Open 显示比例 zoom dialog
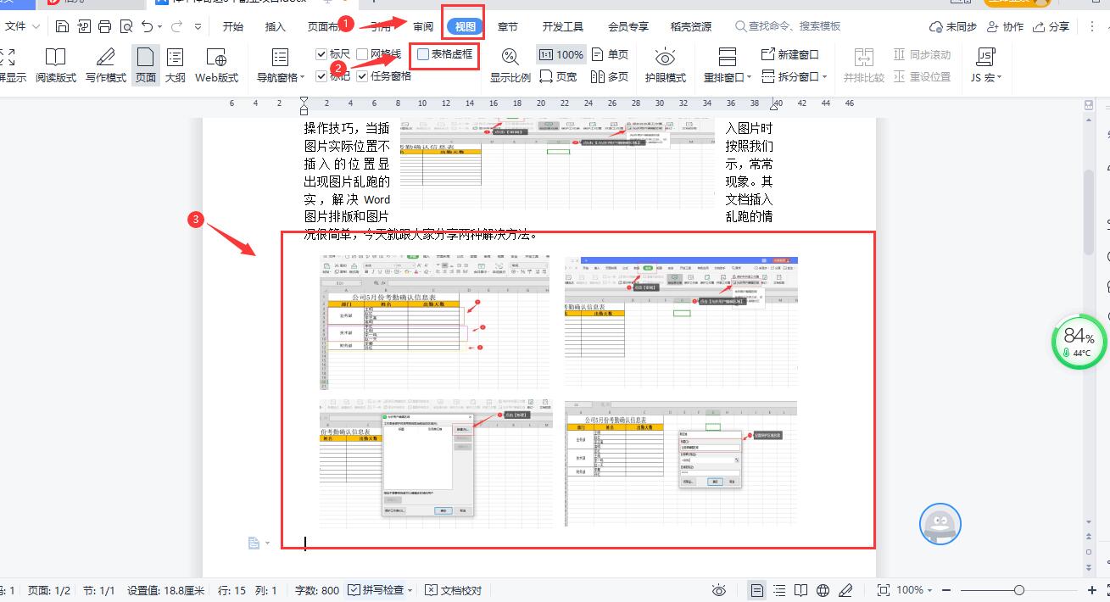This screenshot has width=1110, height=602. point(510,65)
